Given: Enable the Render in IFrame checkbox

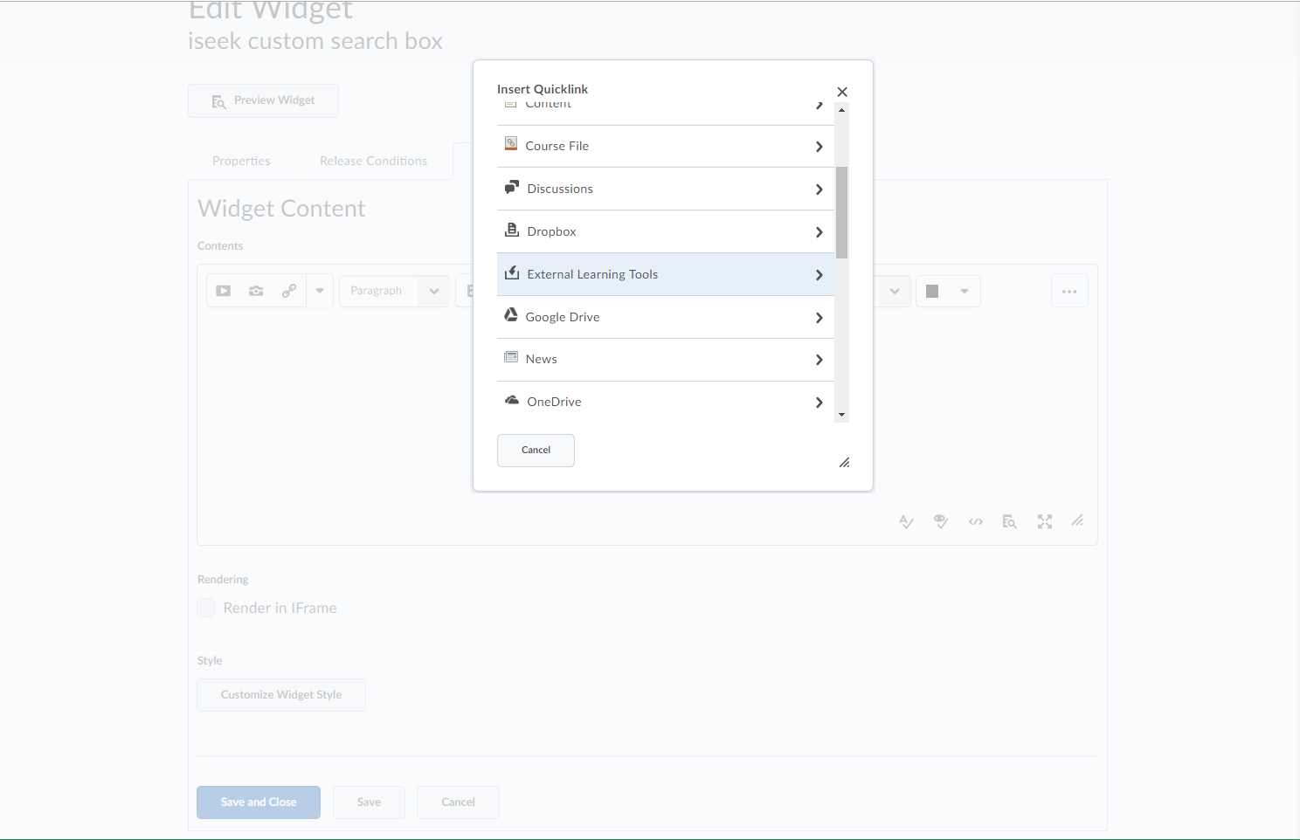Looking at the screenshot, I should click(x=206, y=608).
